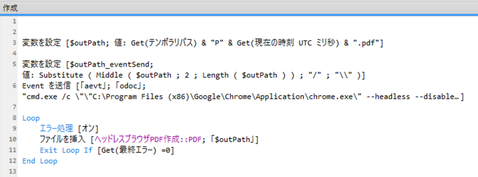
Task: Click line number 10 in gutter
Action: (x=13, y=140)
